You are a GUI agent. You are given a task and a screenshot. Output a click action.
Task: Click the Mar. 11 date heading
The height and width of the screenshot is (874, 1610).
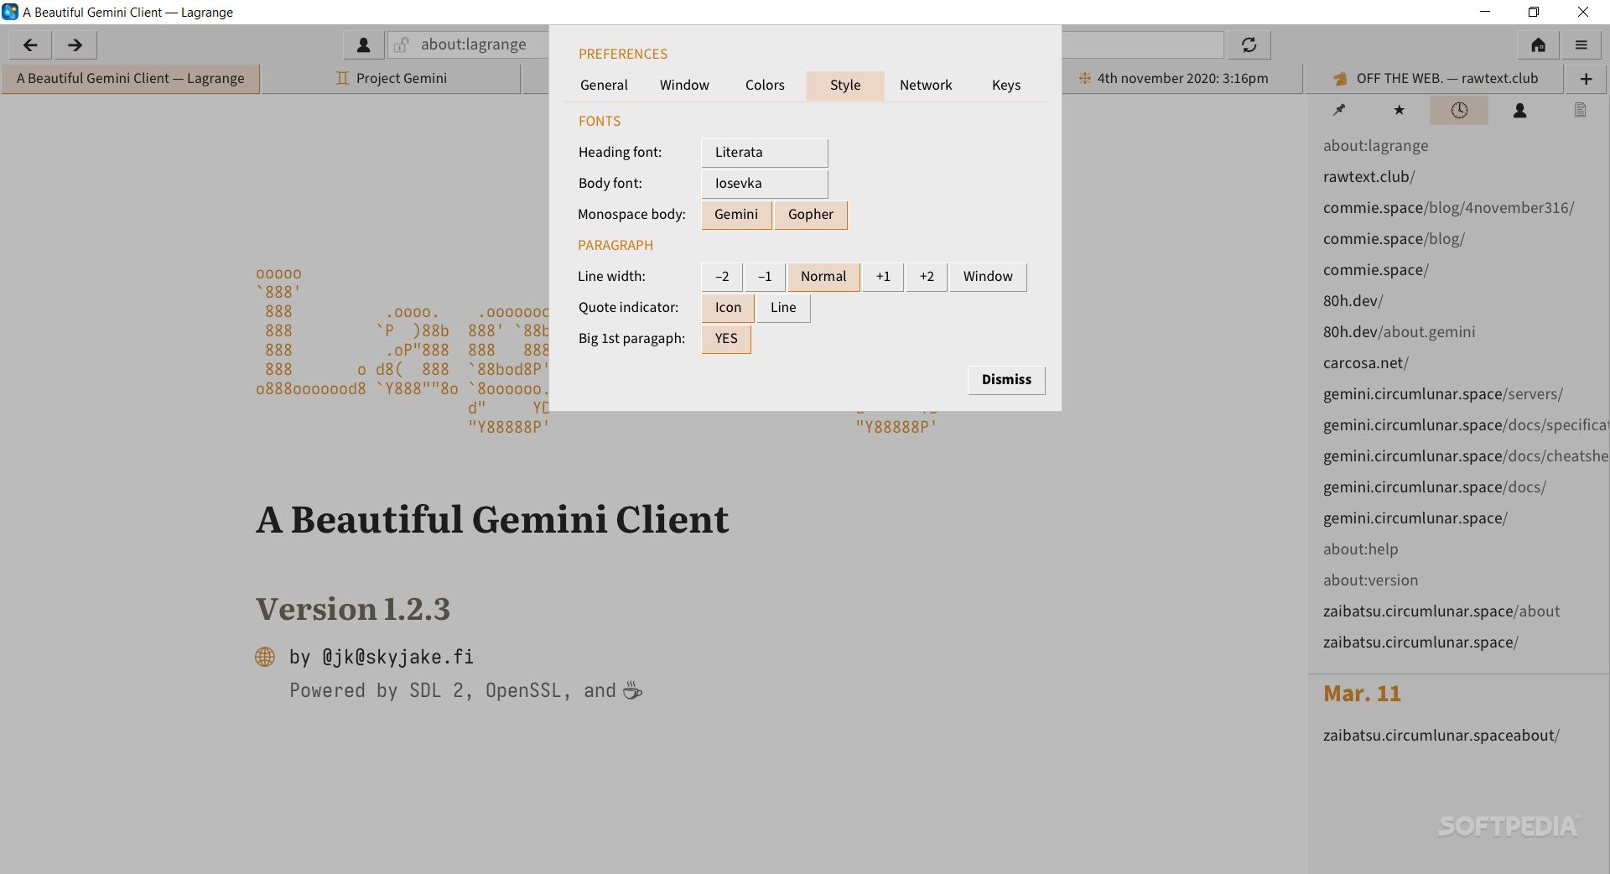[x=1362, y=694]
